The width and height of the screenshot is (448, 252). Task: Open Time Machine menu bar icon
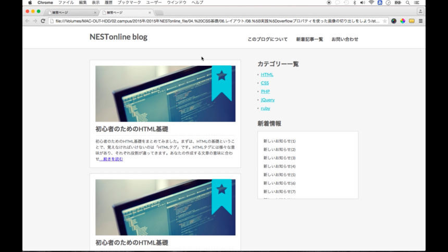tap(346, 3)
